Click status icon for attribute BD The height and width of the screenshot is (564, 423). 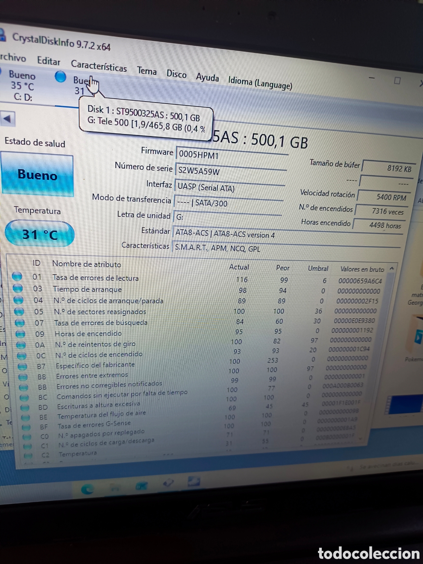[25, 408]
